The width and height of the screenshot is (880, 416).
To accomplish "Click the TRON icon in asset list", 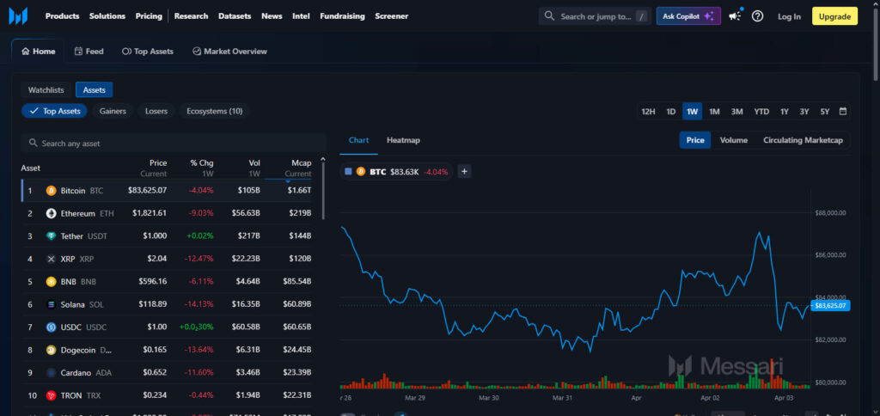I will click(x=52, y=395).
